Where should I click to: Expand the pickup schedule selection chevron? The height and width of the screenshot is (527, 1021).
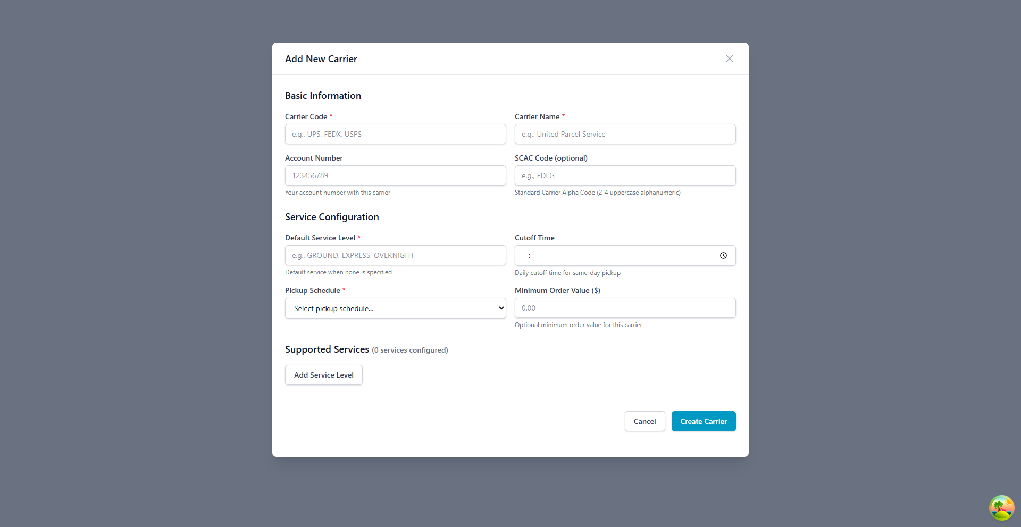500,308
